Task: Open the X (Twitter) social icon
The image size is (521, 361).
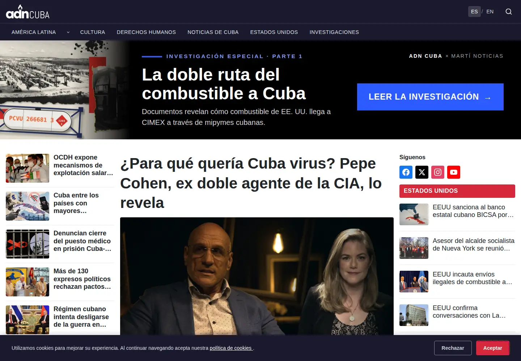Action: coord(422,172)
